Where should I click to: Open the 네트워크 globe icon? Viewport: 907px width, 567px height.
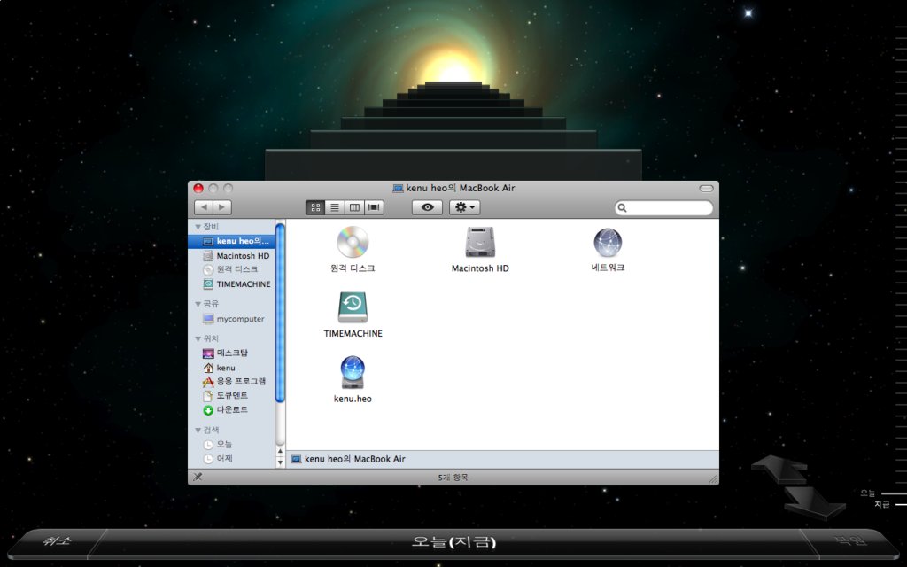[608, 242]
